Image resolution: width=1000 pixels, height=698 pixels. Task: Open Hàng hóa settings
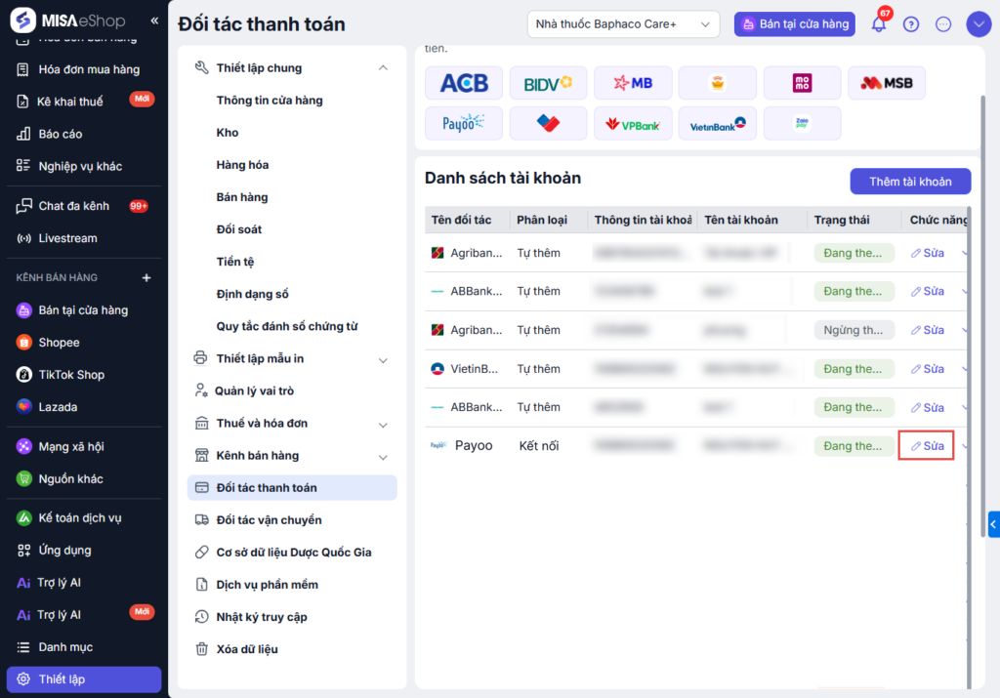tap(242, 164)
